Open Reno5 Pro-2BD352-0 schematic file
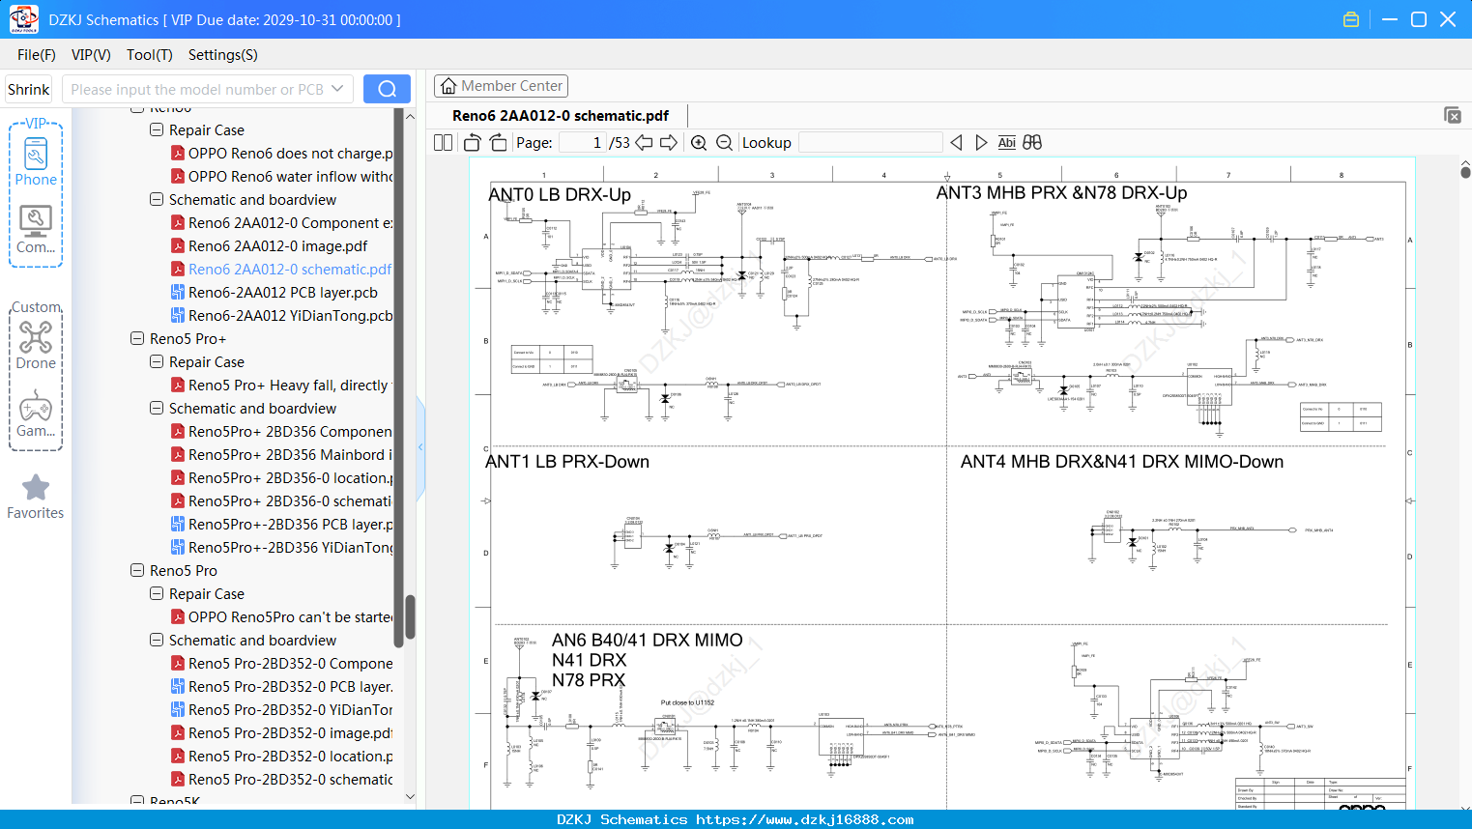1472x829 pixels. (291, 779)
